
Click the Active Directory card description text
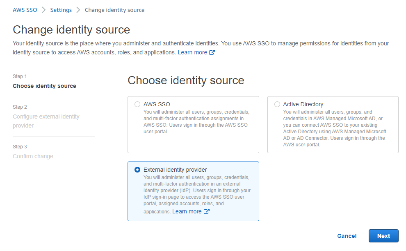(334, 128)
